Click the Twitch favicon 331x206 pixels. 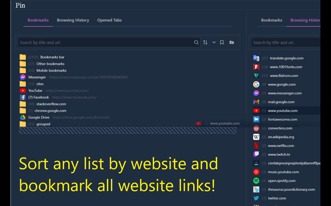256,154
